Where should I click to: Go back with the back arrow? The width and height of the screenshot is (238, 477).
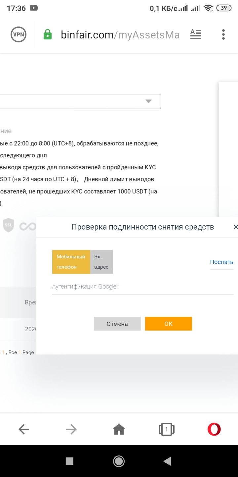click(24, 430)
